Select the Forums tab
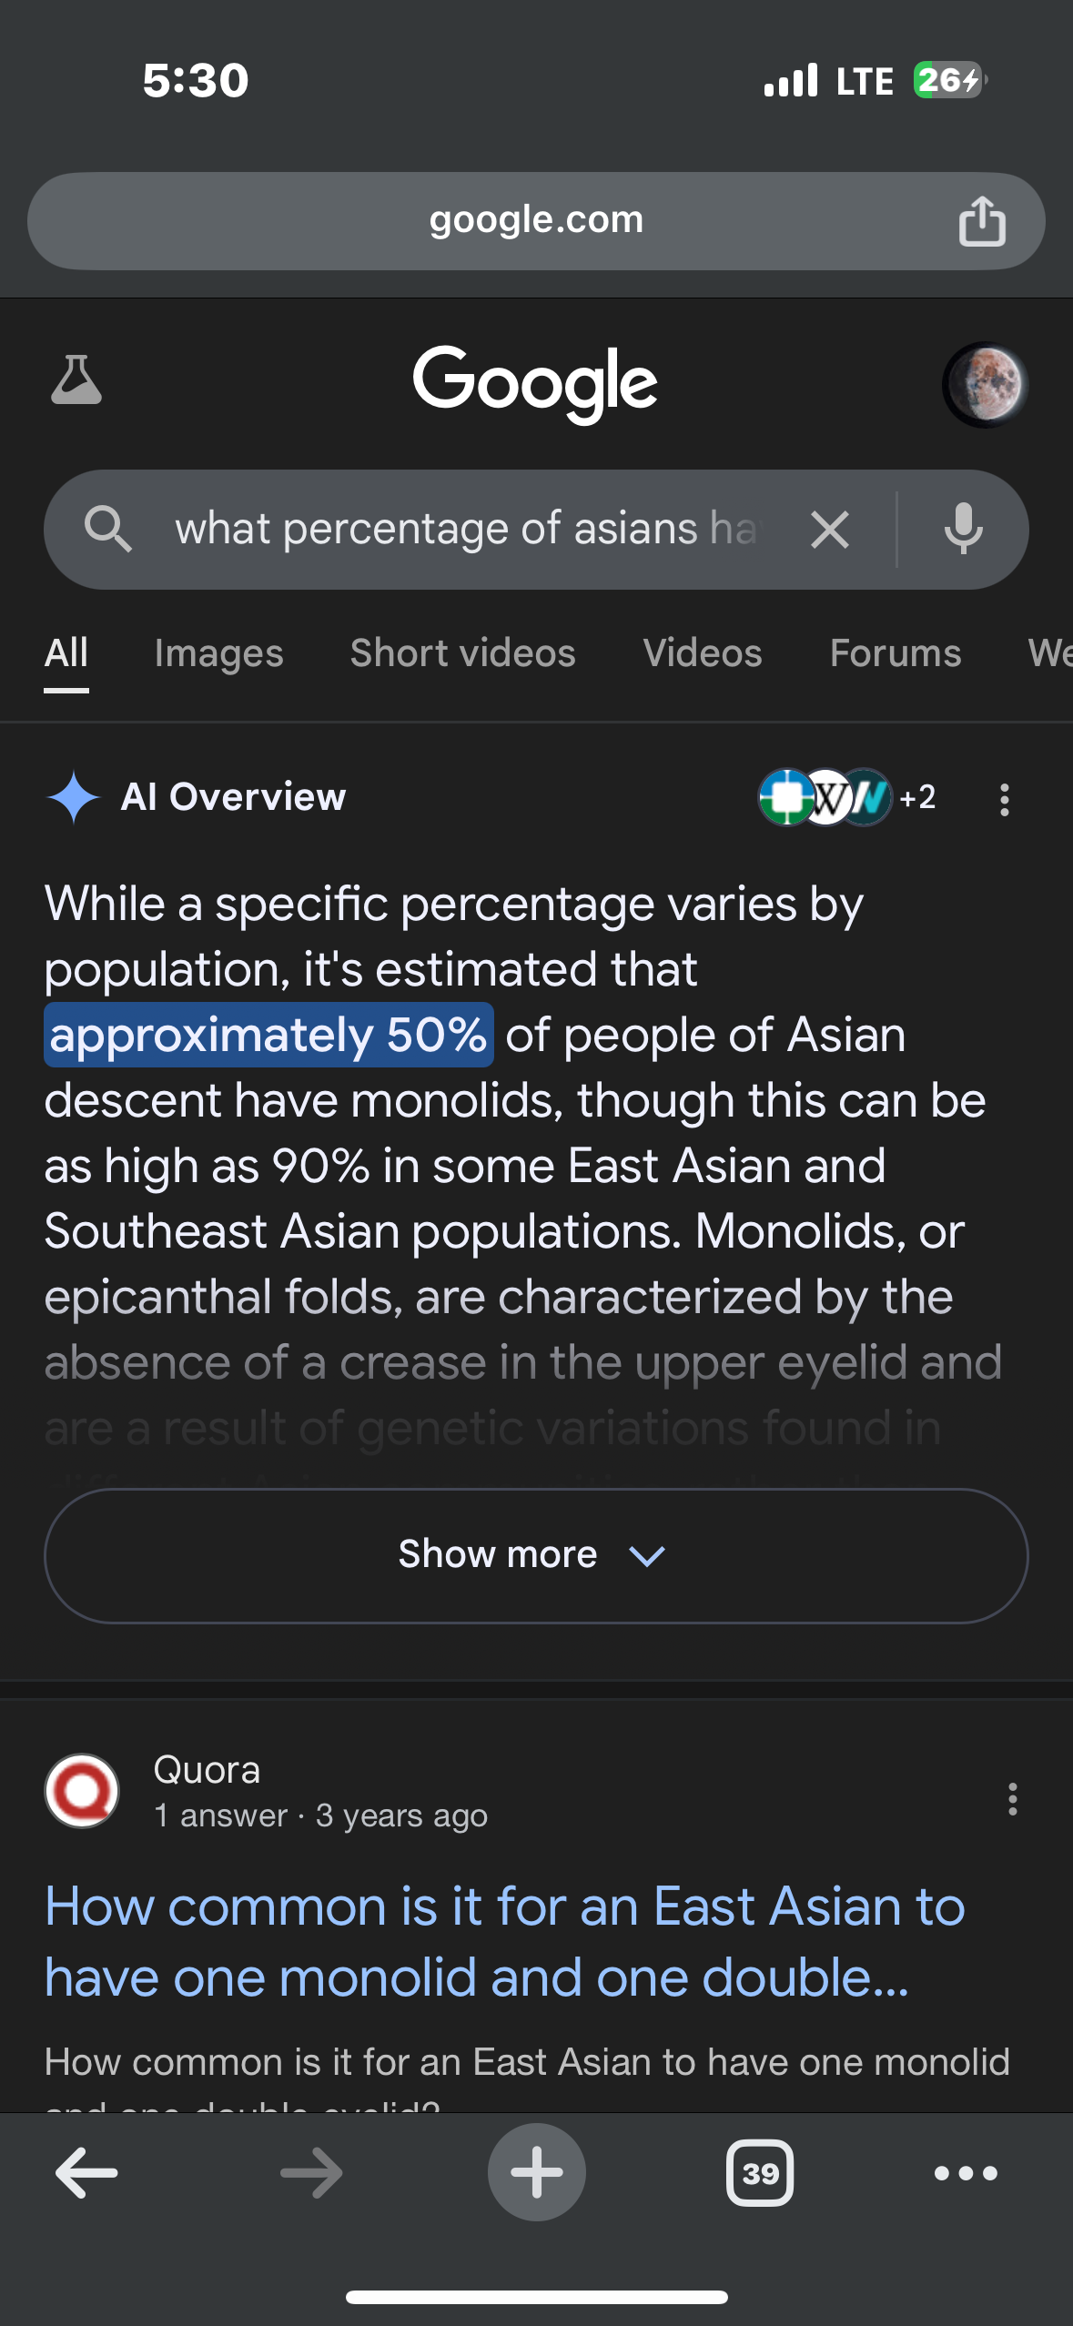 click(896, 653)
